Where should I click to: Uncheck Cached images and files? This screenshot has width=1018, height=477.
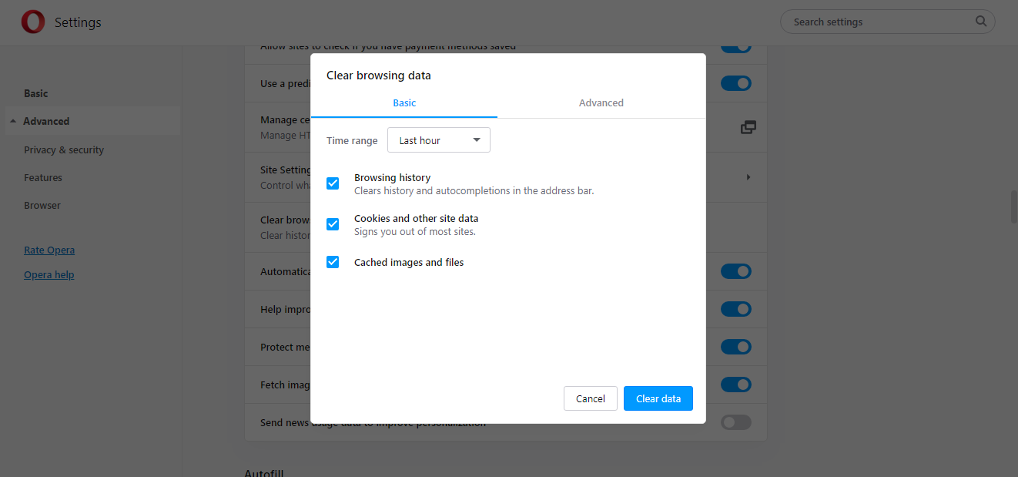[x=333, y=262]
